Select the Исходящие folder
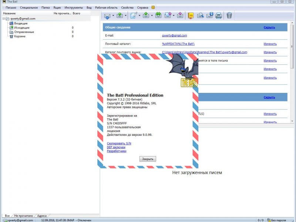Viewport: 296px width, 222px height. (22, 27)
